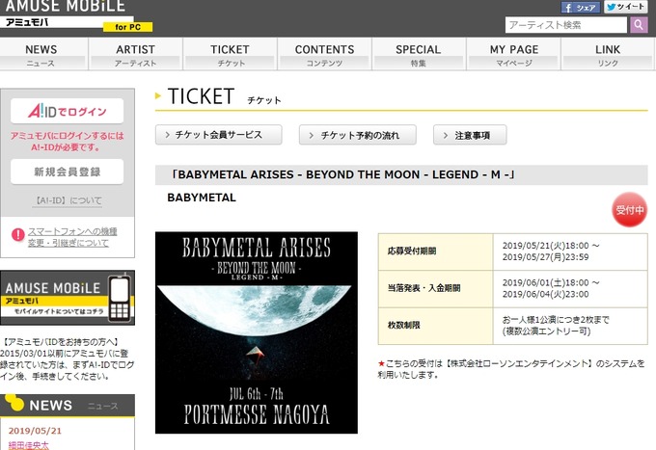Screen dimensions: 656x450
Task: Click the 枚数制限 table label
Action: coord(403,325)
